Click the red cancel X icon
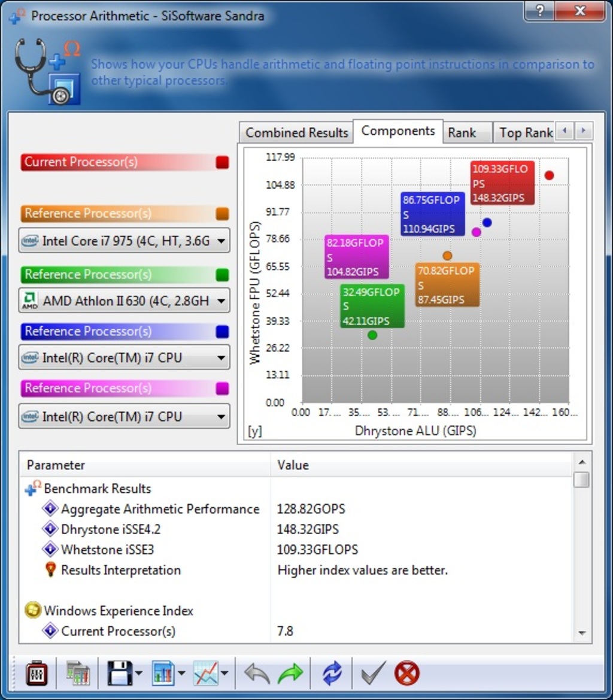This screenshot has width=613, height=700. point(407,673)
